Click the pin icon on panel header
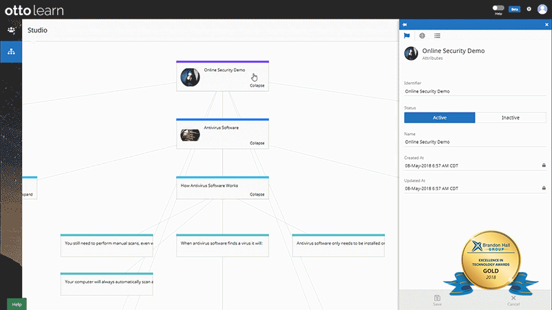This screenshot has height=310, width=552. point(405,25)
